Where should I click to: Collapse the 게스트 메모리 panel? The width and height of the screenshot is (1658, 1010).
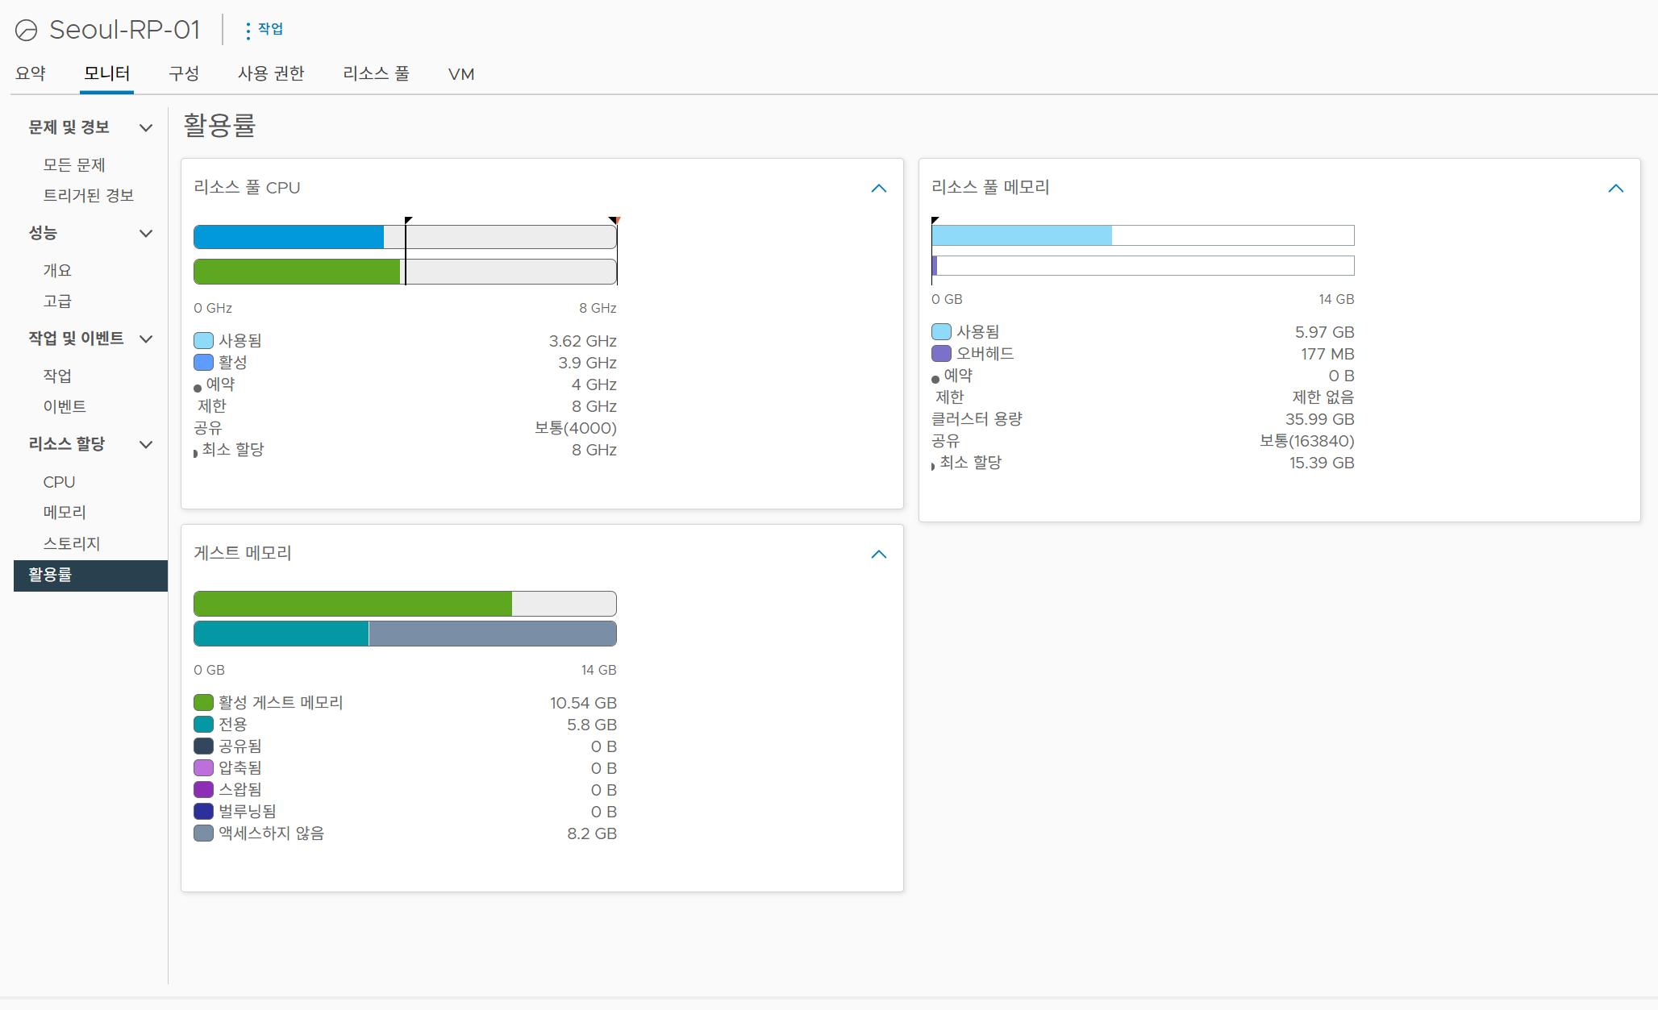[x=879, y=555]
